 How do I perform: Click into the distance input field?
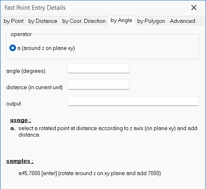98,85
